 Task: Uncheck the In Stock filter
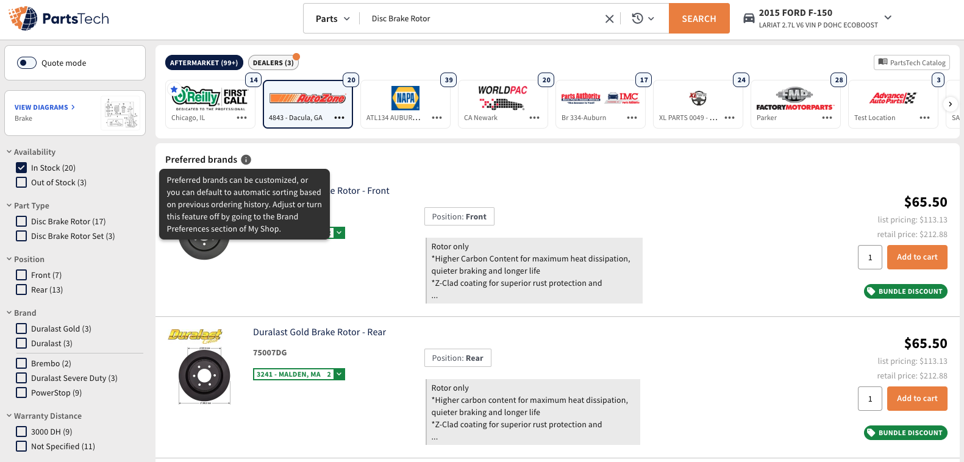click(x=21, y=168)
